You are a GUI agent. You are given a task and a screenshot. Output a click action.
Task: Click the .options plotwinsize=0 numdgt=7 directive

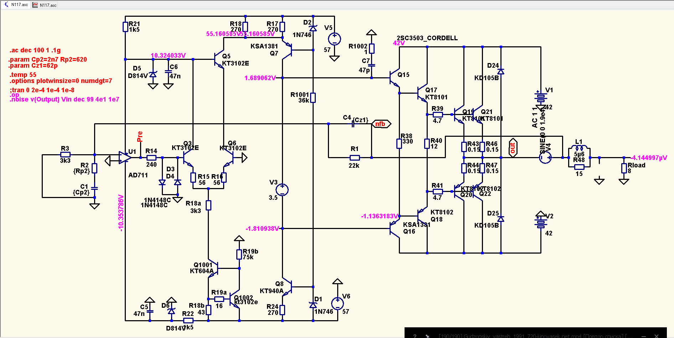pos(61,81)
